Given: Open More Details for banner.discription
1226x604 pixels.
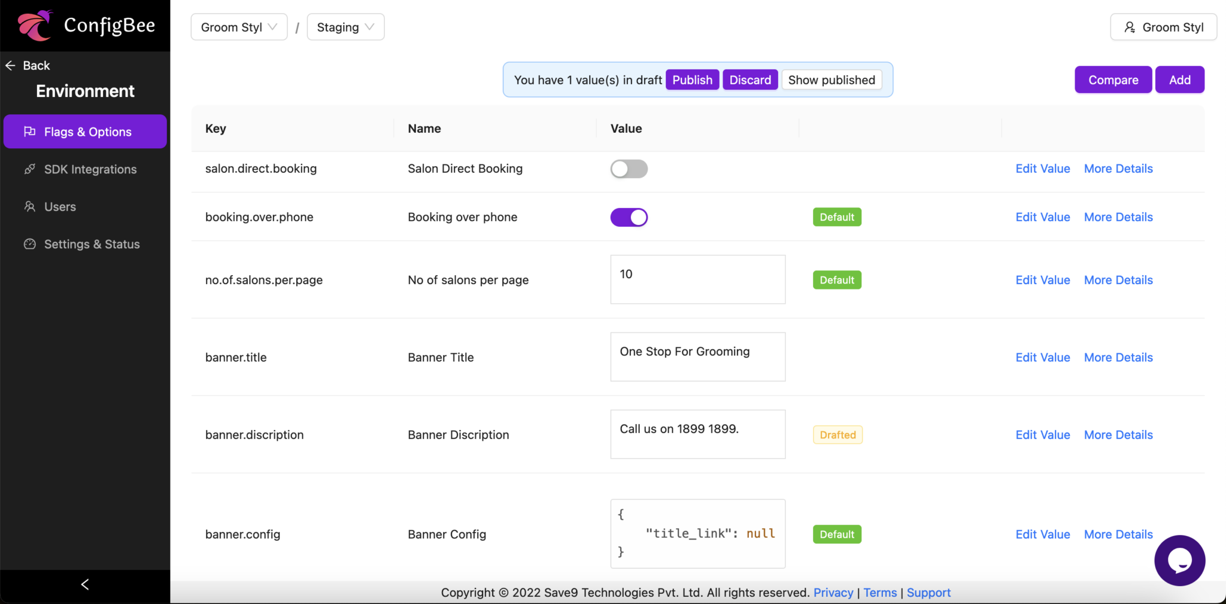Looking at the screenshot, I should [x=1118, y=435].
